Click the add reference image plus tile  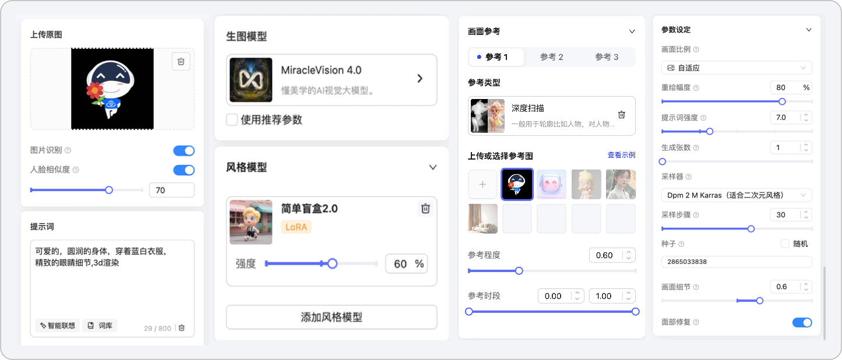click(x=482, y=184)
